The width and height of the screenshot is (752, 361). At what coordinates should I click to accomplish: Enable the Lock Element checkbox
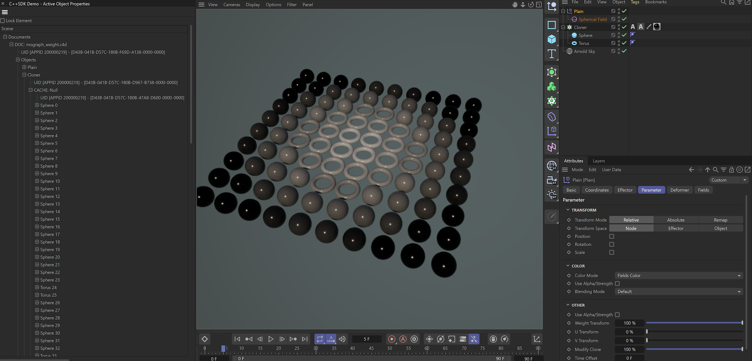[x=3, y=21]
